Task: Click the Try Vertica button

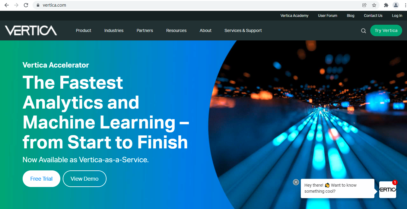Action: click(x=386, y=30)
